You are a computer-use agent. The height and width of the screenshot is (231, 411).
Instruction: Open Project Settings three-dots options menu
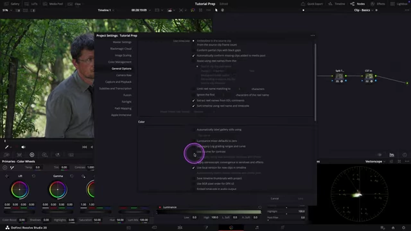(313, 35)
